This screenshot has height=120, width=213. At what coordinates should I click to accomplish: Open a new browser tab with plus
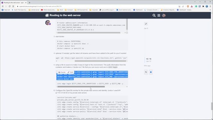pos(30,3)
